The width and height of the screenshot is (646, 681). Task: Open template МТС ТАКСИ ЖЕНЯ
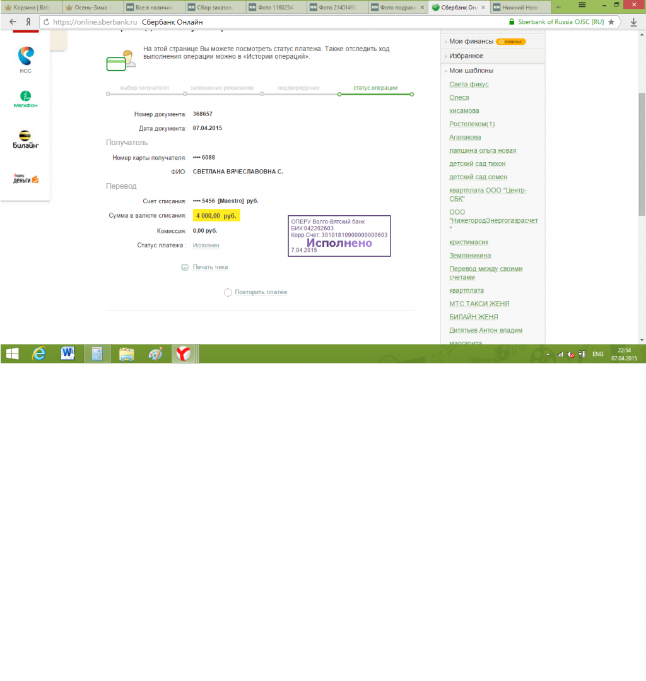tap(479, 304)
